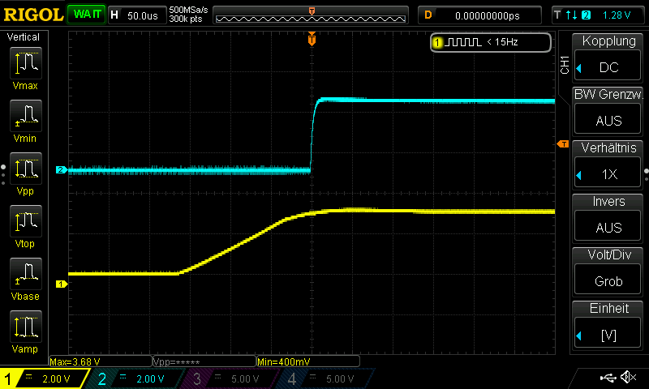The height and width of the screenshot is (389, 649).
Task: Select the Vamp measurement icon
Action: pos(26,326)
